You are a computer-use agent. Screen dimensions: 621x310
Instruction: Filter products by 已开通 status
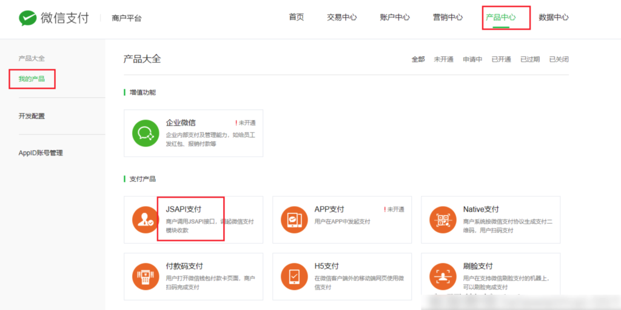coord(501,59)
